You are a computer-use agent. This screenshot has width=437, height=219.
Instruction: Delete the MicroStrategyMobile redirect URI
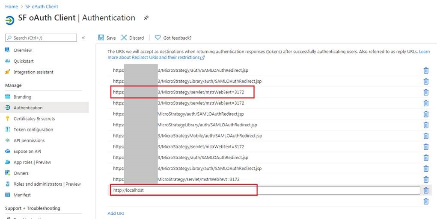pos(426,136)
